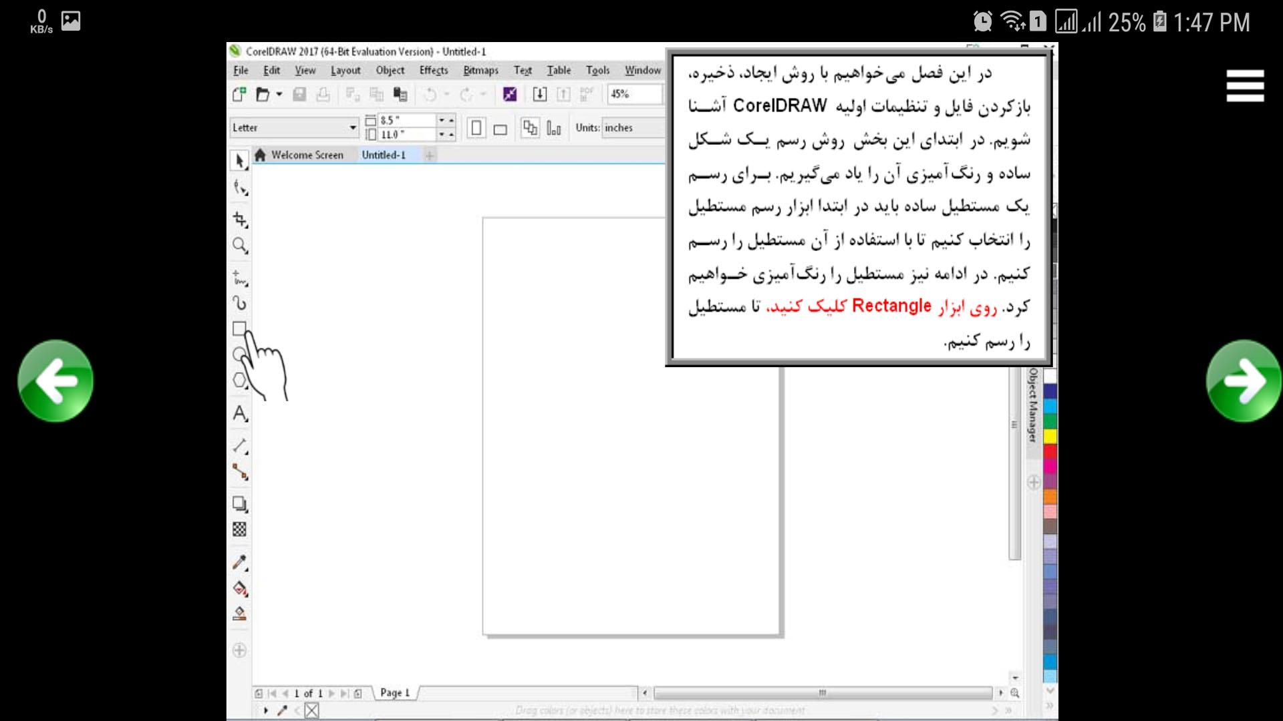Click the page width 8.5" field
The height and width of the screenshot is (721, 1283).
pos(407,120)
